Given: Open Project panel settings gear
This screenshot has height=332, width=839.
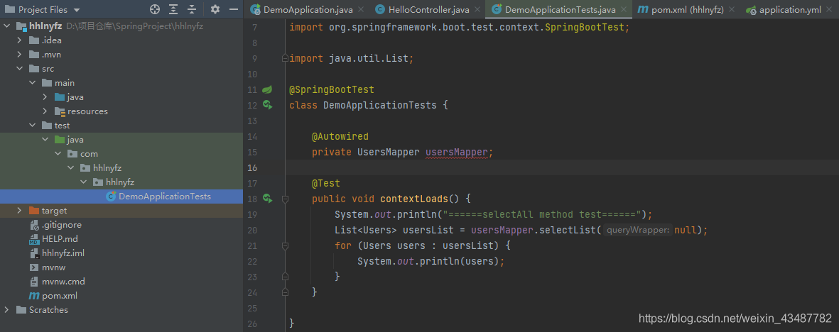Looking at the screenshot, I should (x=215, y=10).
